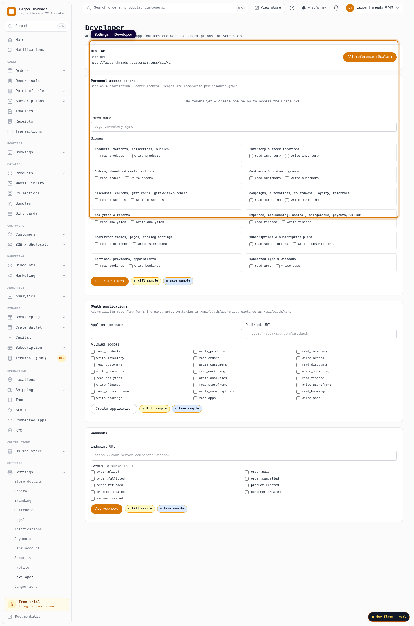414x626 pixels.
Task: Click Fill sample next to Generate token
Action: [x=146, y=281]
